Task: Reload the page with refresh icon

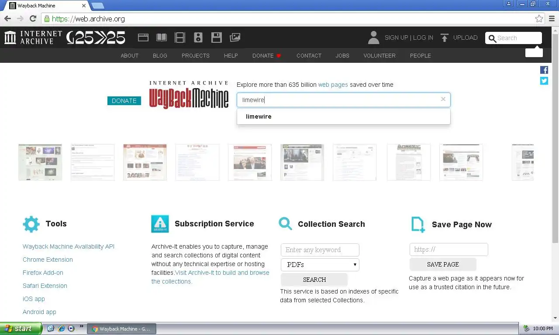Action: 33,19
